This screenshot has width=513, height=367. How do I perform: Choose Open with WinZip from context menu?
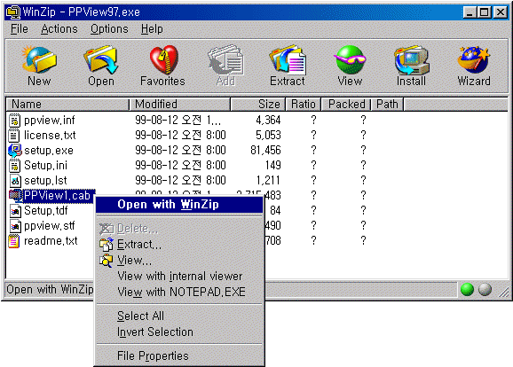coord(179,205)
